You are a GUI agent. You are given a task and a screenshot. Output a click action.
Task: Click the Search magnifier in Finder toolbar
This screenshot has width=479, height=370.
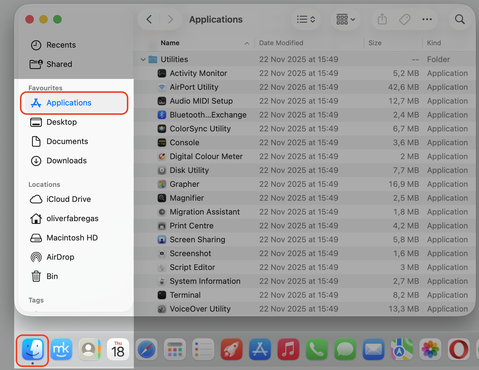point(460,19)
